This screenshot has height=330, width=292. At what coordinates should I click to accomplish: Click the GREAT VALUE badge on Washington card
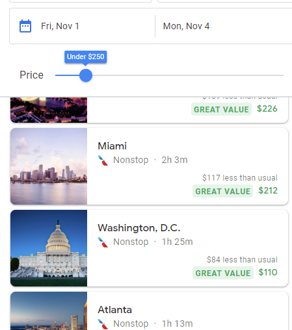tap(223, 273)
